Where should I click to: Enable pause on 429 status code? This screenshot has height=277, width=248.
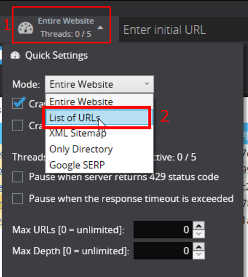(17, 177)
